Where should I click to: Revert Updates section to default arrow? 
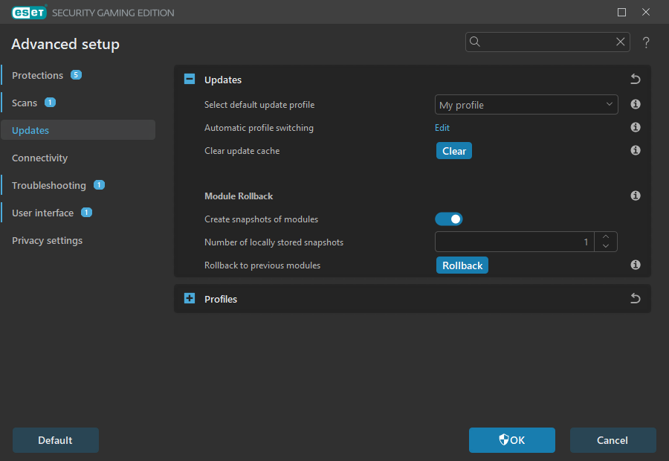click(636, 80)
